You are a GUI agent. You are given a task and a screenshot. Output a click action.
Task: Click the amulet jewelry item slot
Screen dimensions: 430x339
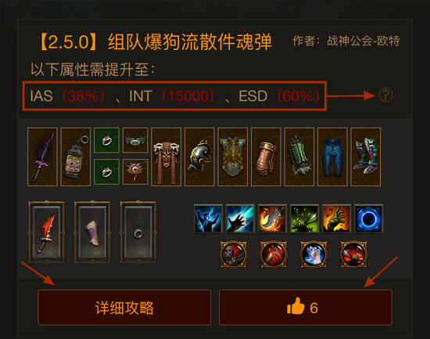point(135,171)
